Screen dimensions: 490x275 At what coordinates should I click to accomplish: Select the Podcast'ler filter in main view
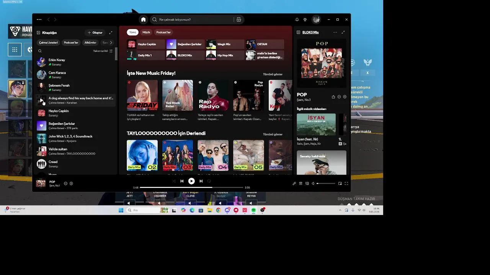(163, 32)
